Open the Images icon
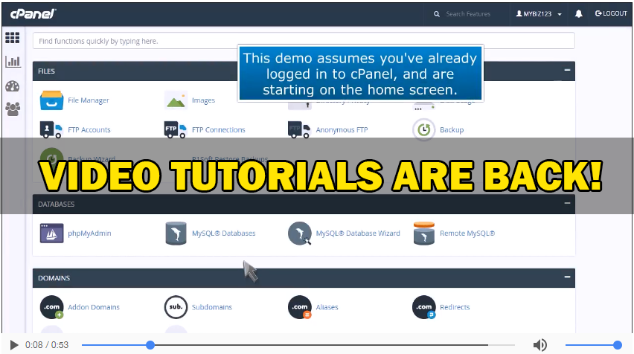This screenshot has width=634, height=354. click(176, 100)
